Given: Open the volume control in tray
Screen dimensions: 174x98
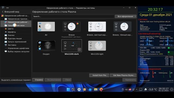Looking at the screenshot, I should click(x=126, y=90).
